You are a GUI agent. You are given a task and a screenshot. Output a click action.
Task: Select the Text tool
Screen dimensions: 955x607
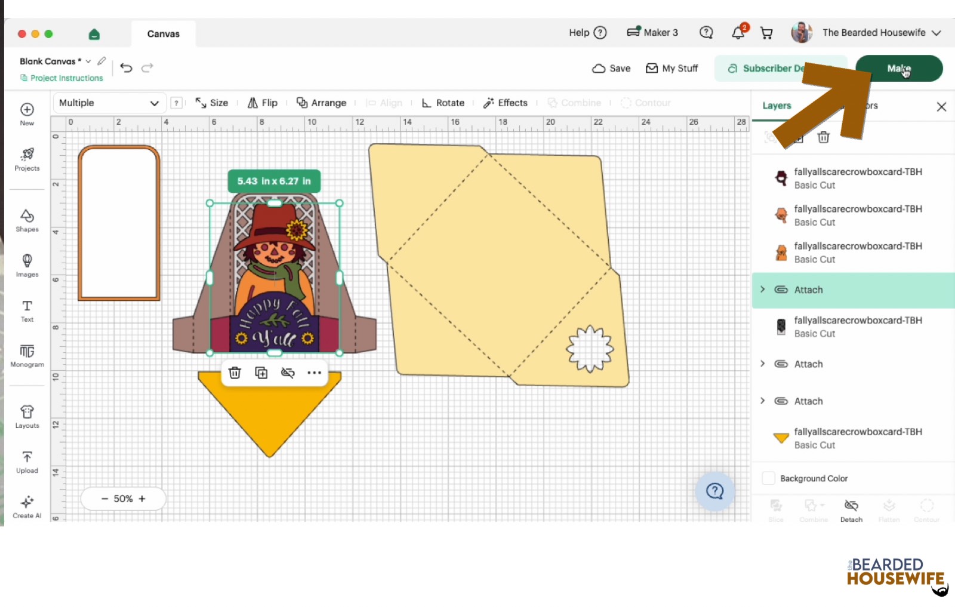27,310
